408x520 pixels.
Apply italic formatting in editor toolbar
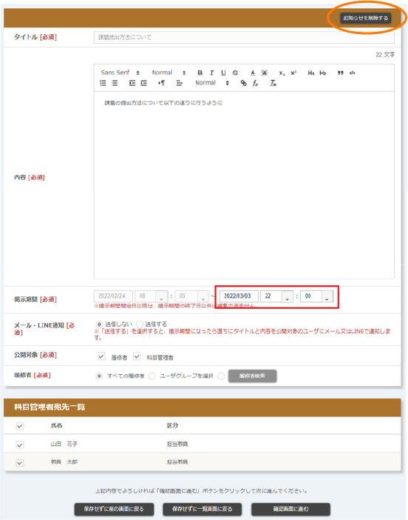tap(212, 73)
